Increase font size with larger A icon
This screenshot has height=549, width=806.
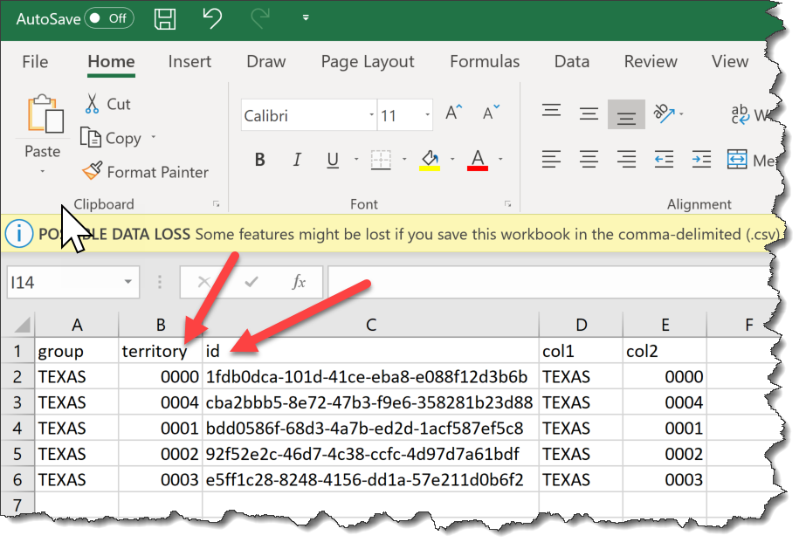(453, 113)
